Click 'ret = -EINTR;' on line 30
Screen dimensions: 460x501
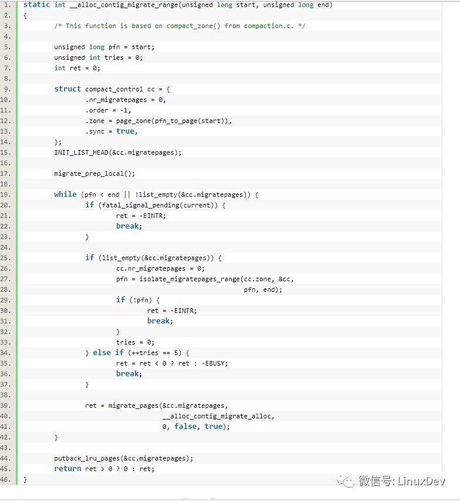[172, 311]
